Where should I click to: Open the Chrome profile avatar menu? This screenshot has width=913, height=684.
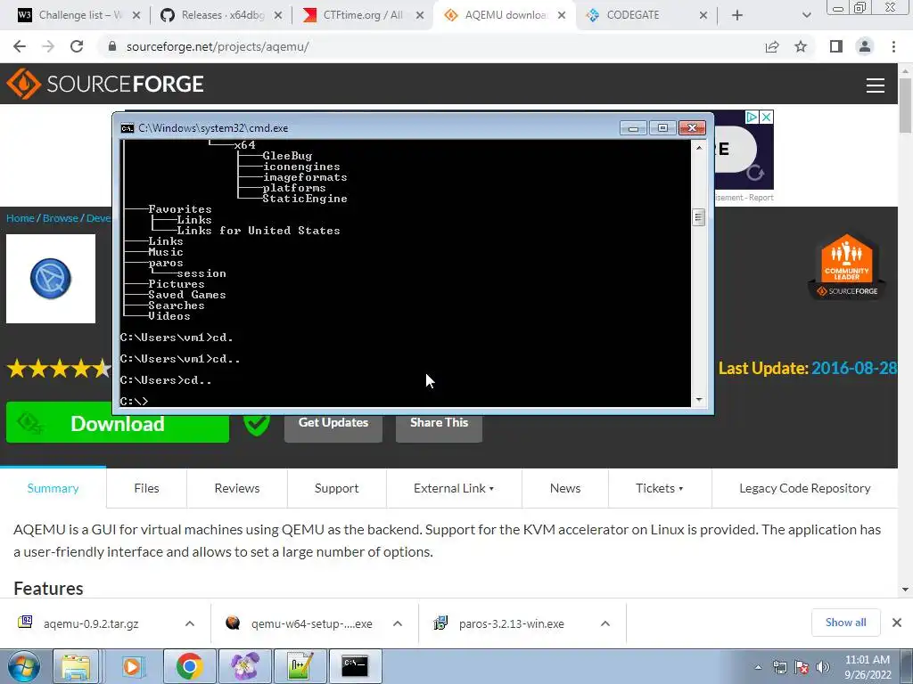pyautogui.click(x=865, y=46)
